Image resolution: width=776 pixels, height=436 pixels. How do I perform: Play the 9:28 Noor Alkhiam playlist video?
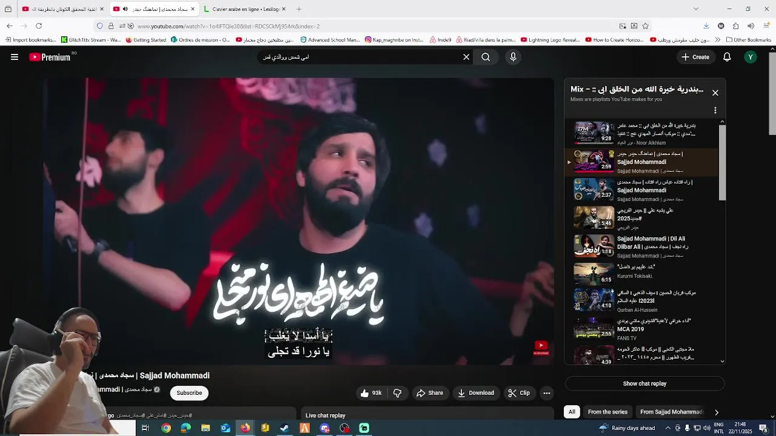point(643,133)
